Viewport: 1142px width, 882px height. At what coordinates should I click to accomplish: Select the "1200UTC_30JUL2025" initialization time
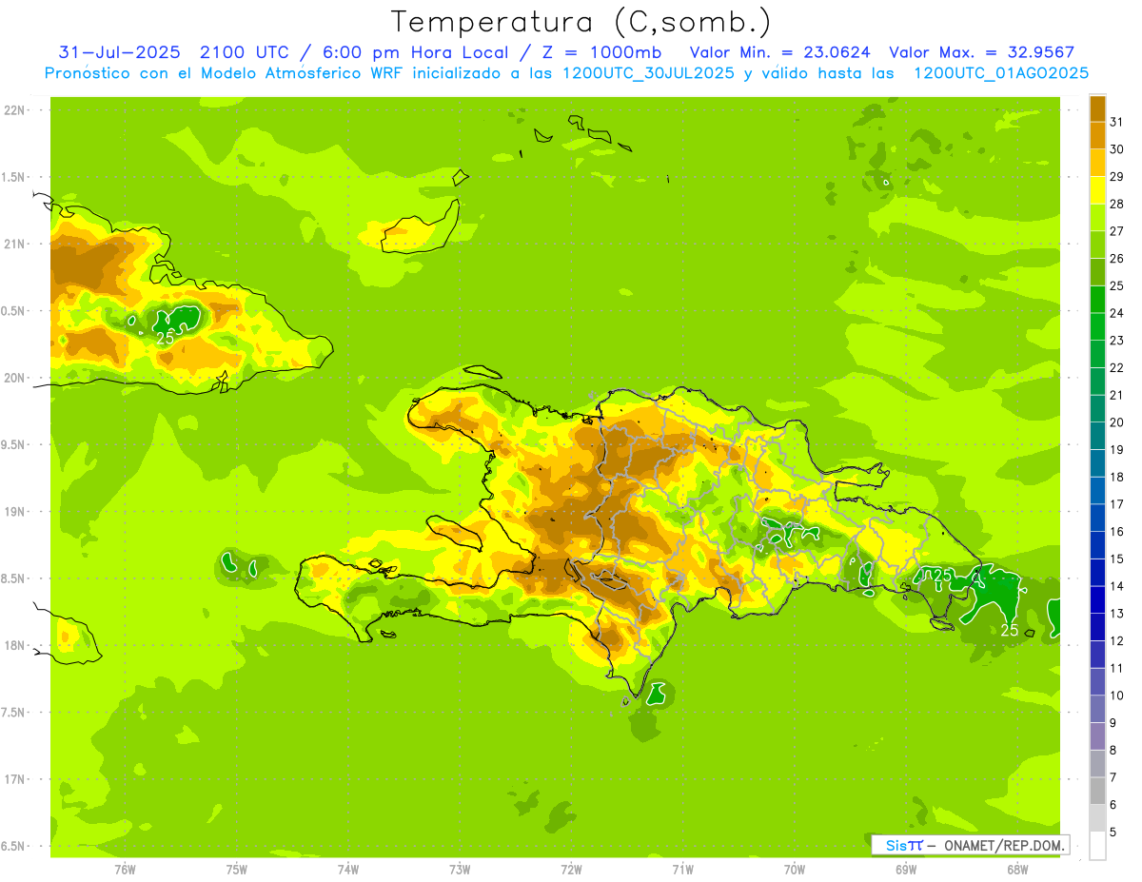click(649, 72)
